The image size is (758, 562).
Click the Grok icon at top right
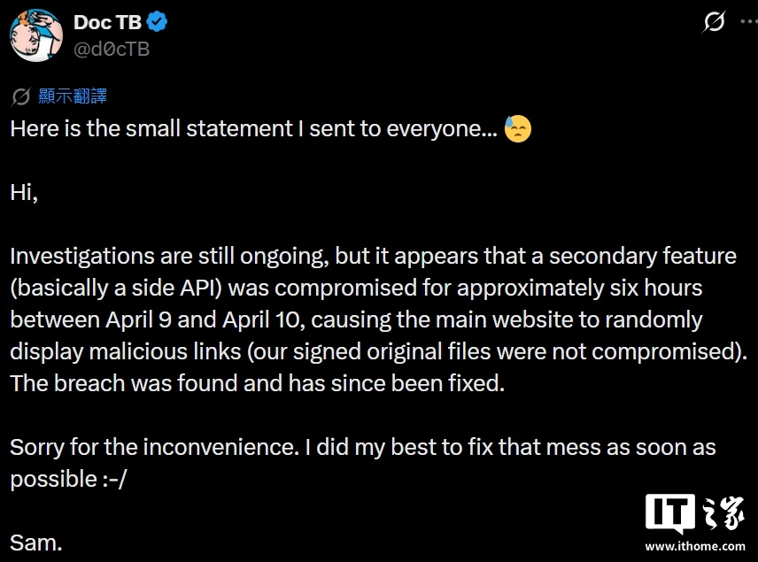point(714,23)
